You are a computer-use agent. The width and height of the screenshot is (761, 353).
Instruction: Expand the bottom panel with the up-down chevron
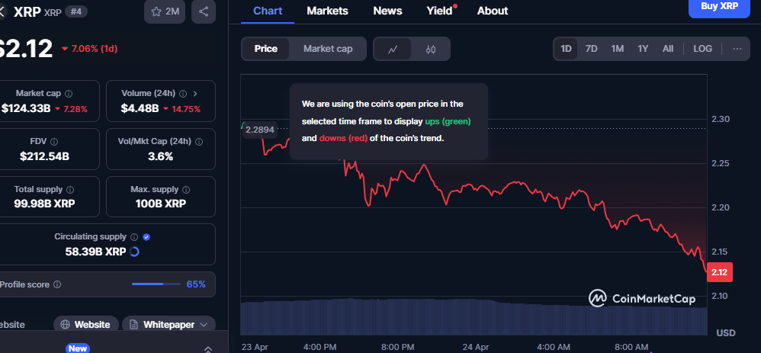208,348
